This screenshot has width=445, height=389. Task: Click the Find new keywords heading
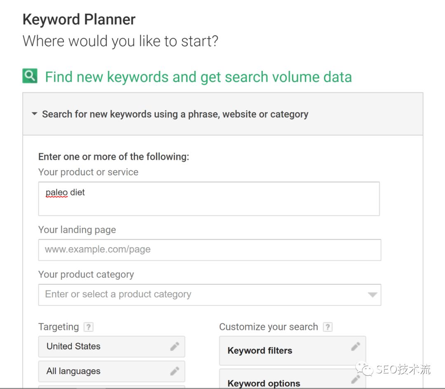198,77
